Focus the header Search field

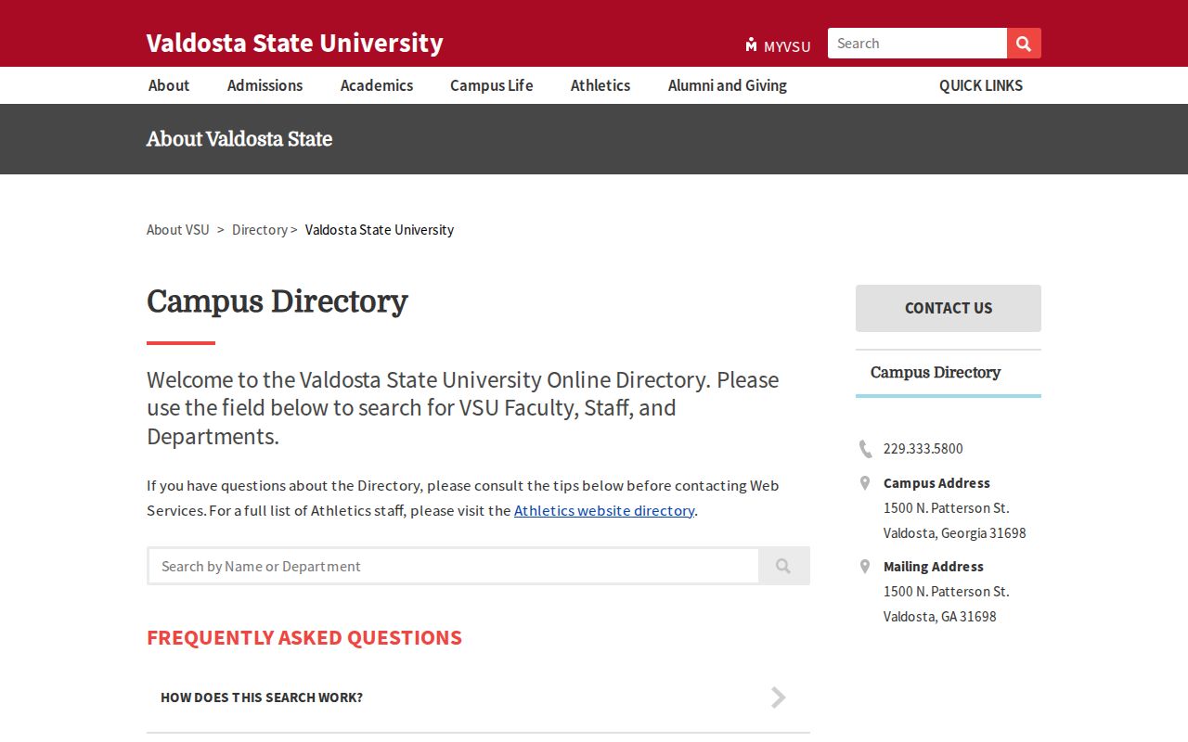click(x=917, y=44)
